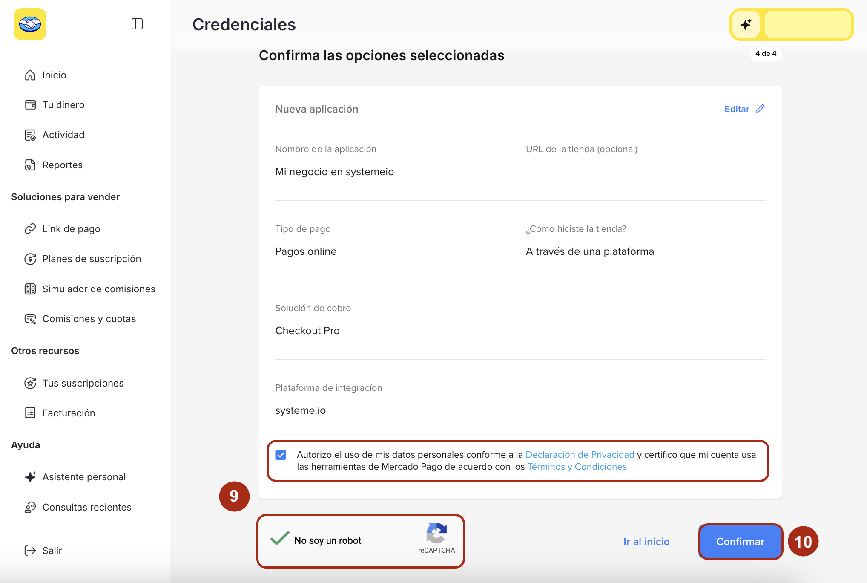Click the pencil icon next to Editar
Screen dimensions: 867x583
[760, 109]
